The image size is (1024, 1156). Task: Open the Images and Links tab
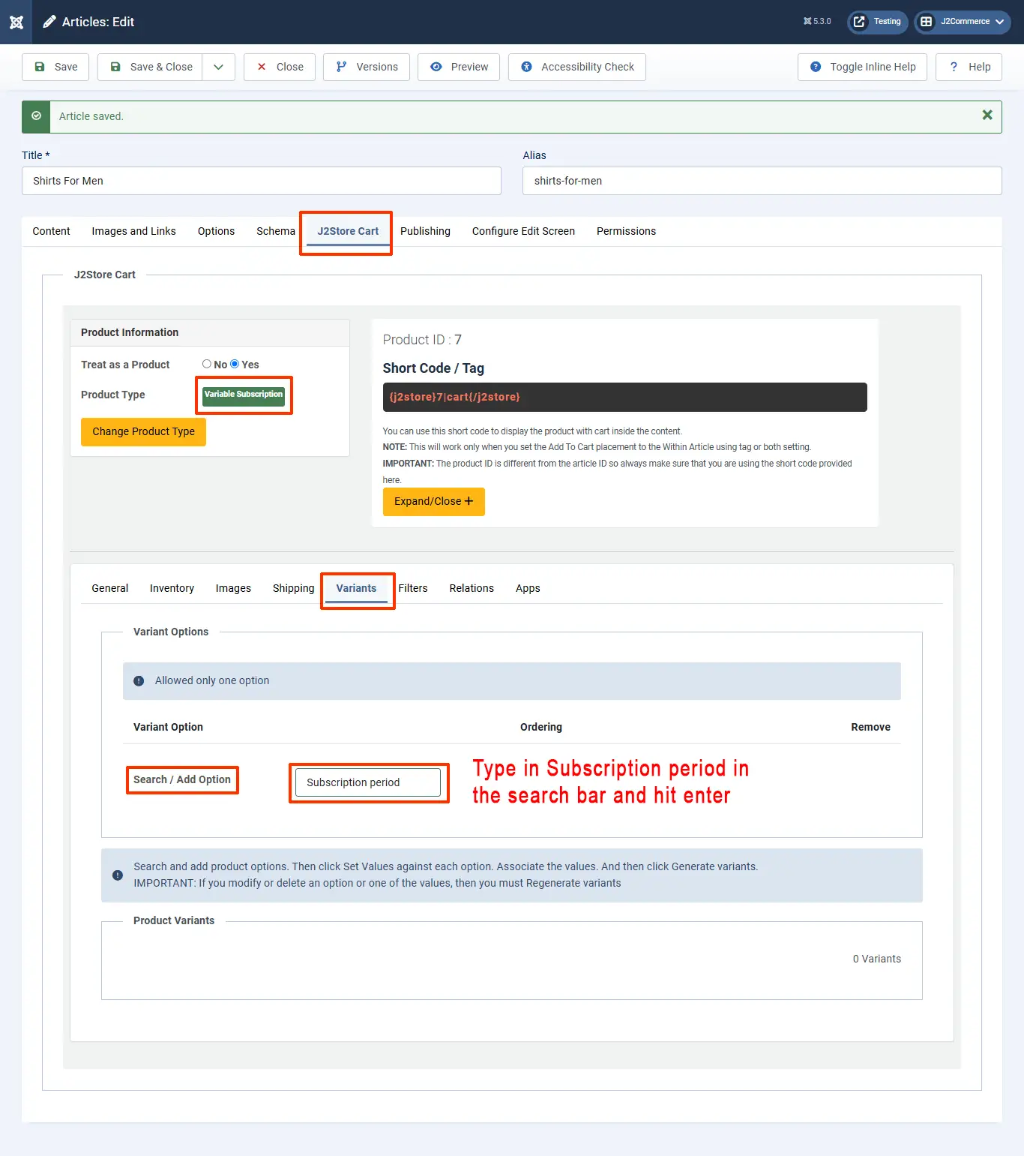[134, 231]
